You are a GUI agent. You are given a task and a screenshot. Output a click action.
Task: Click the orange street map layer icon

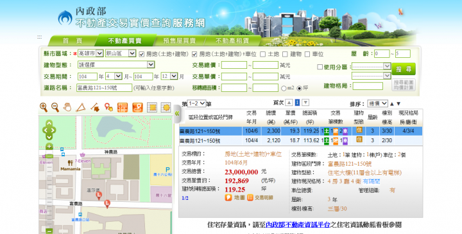pyautogui.click(x=123, y=107)
